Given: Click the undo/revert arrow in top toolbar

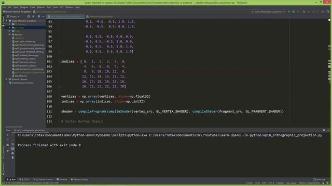Looking at the screenshot, I should 323,11.
